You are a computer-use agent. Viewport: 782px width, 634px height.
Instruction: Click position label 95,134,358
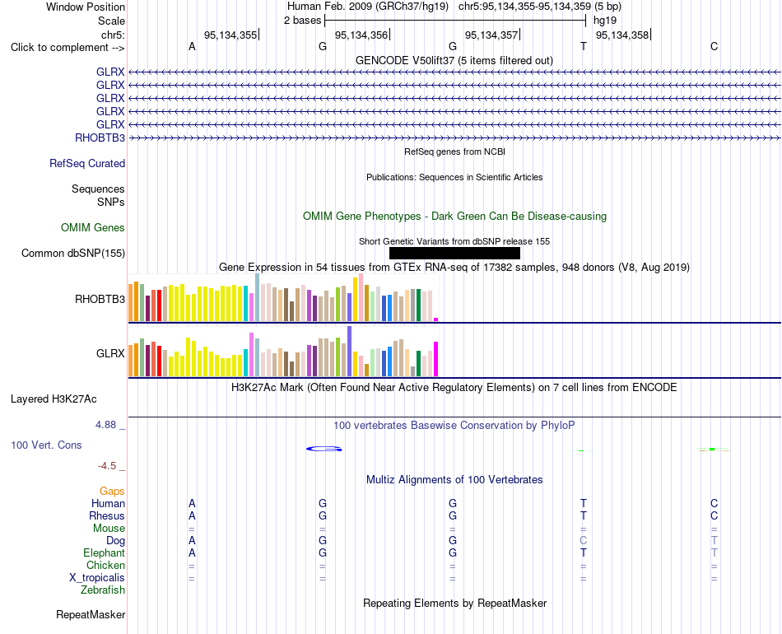tap(622, 35)
